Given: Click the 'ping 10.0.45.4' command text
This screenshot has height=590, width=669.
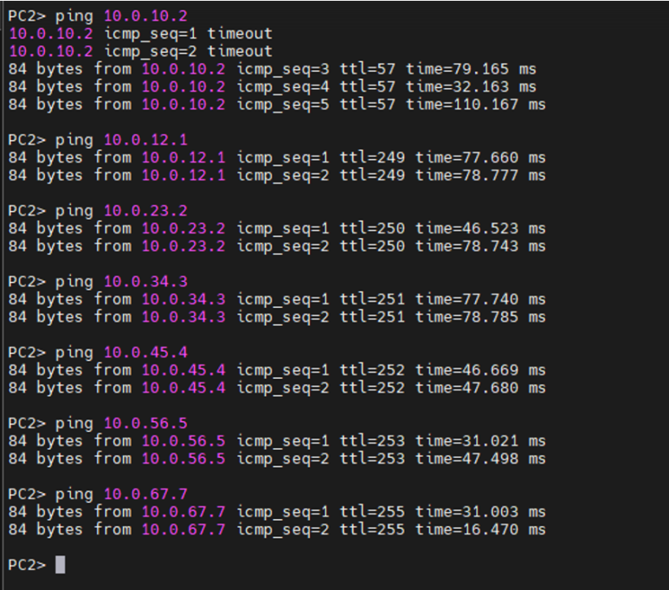Looking at the screenshot, I should 121,352.
